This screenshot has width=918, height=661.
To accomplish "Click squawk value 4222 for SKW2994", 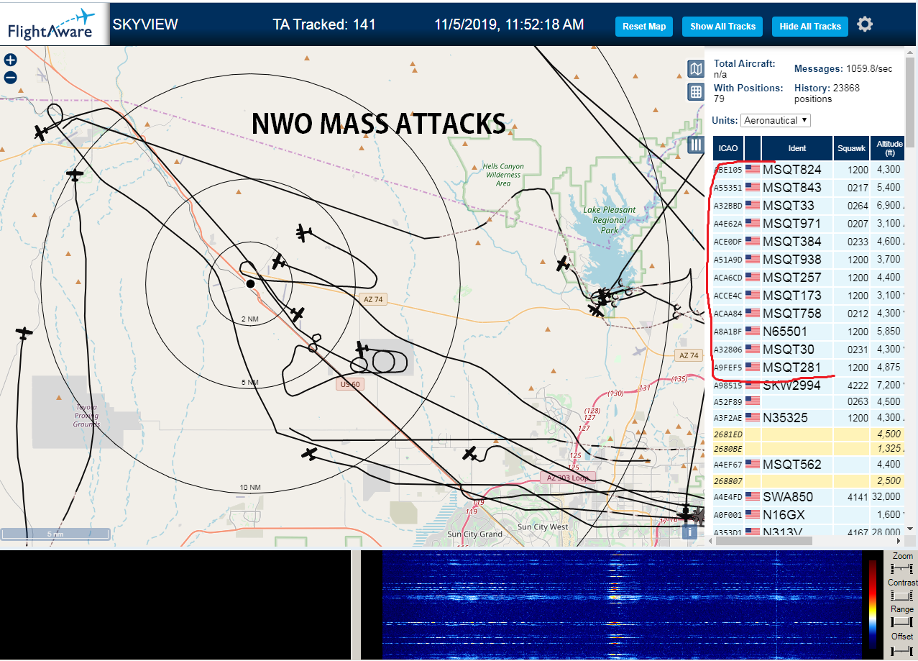I will (x=857, y=386).
